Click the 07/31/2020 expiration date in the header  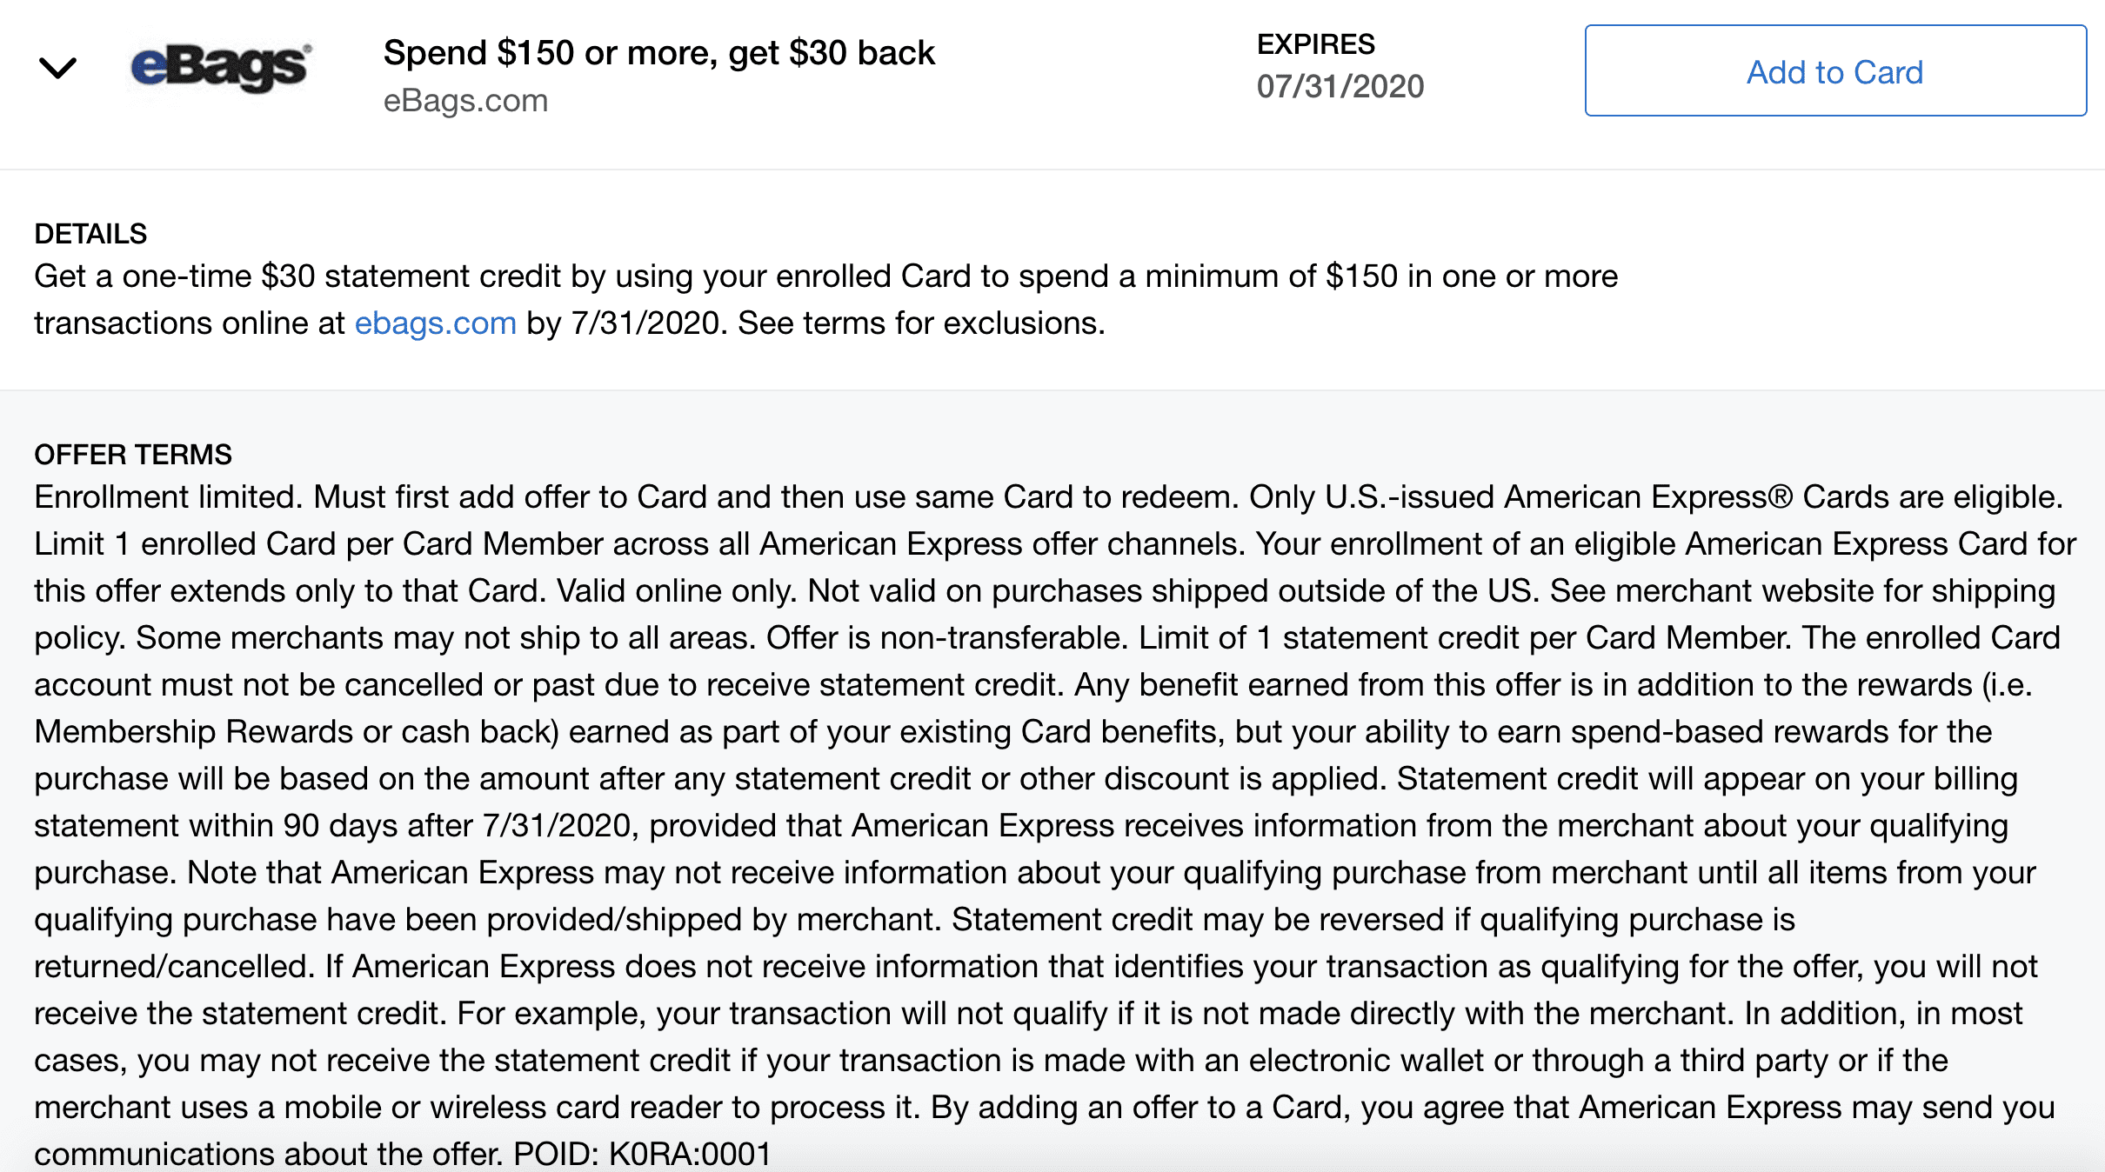pyautogui.click(x=1340, y=87)
